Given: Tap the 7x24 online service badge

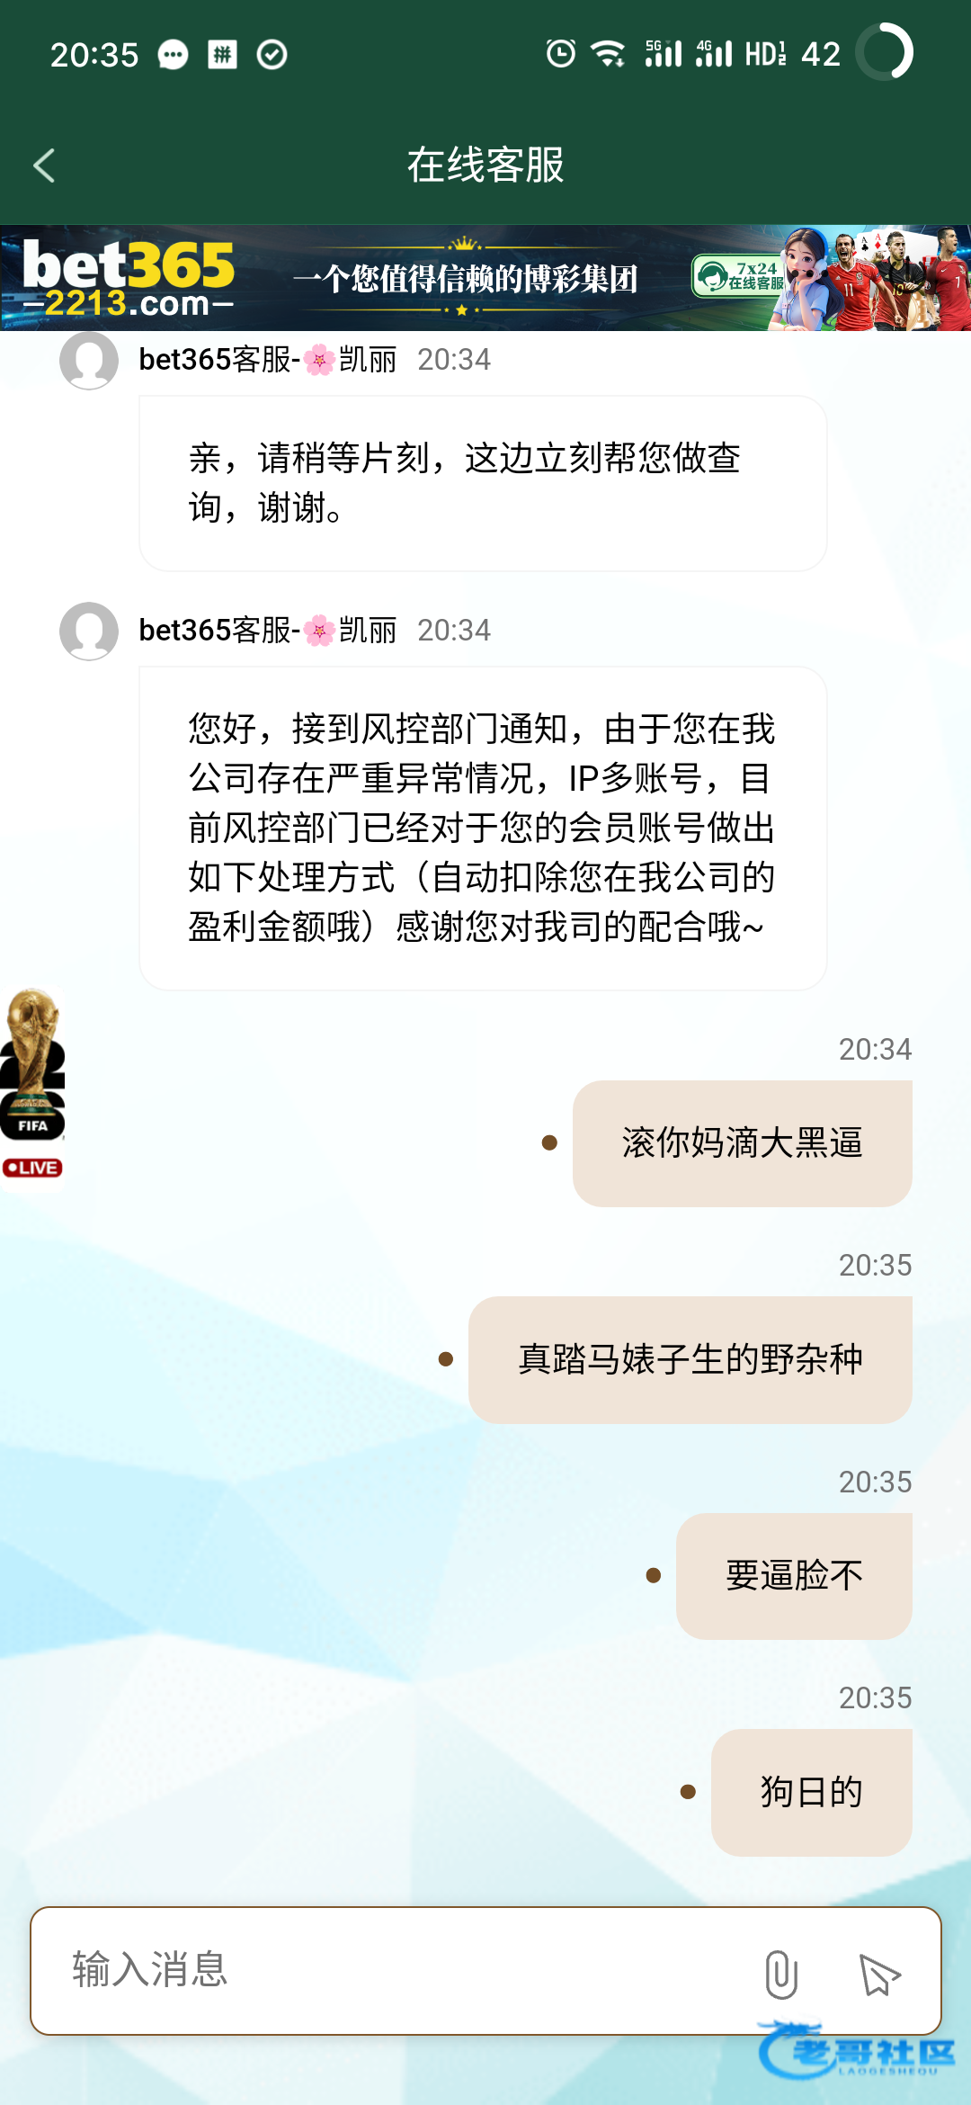Looking at the screenshot, I should tap(739, 276).
